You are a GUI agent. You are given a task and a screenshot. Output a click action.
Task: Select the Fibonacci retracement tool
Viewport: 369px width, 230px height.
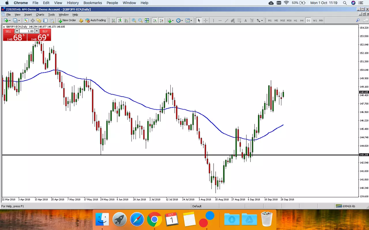point(239,20)
